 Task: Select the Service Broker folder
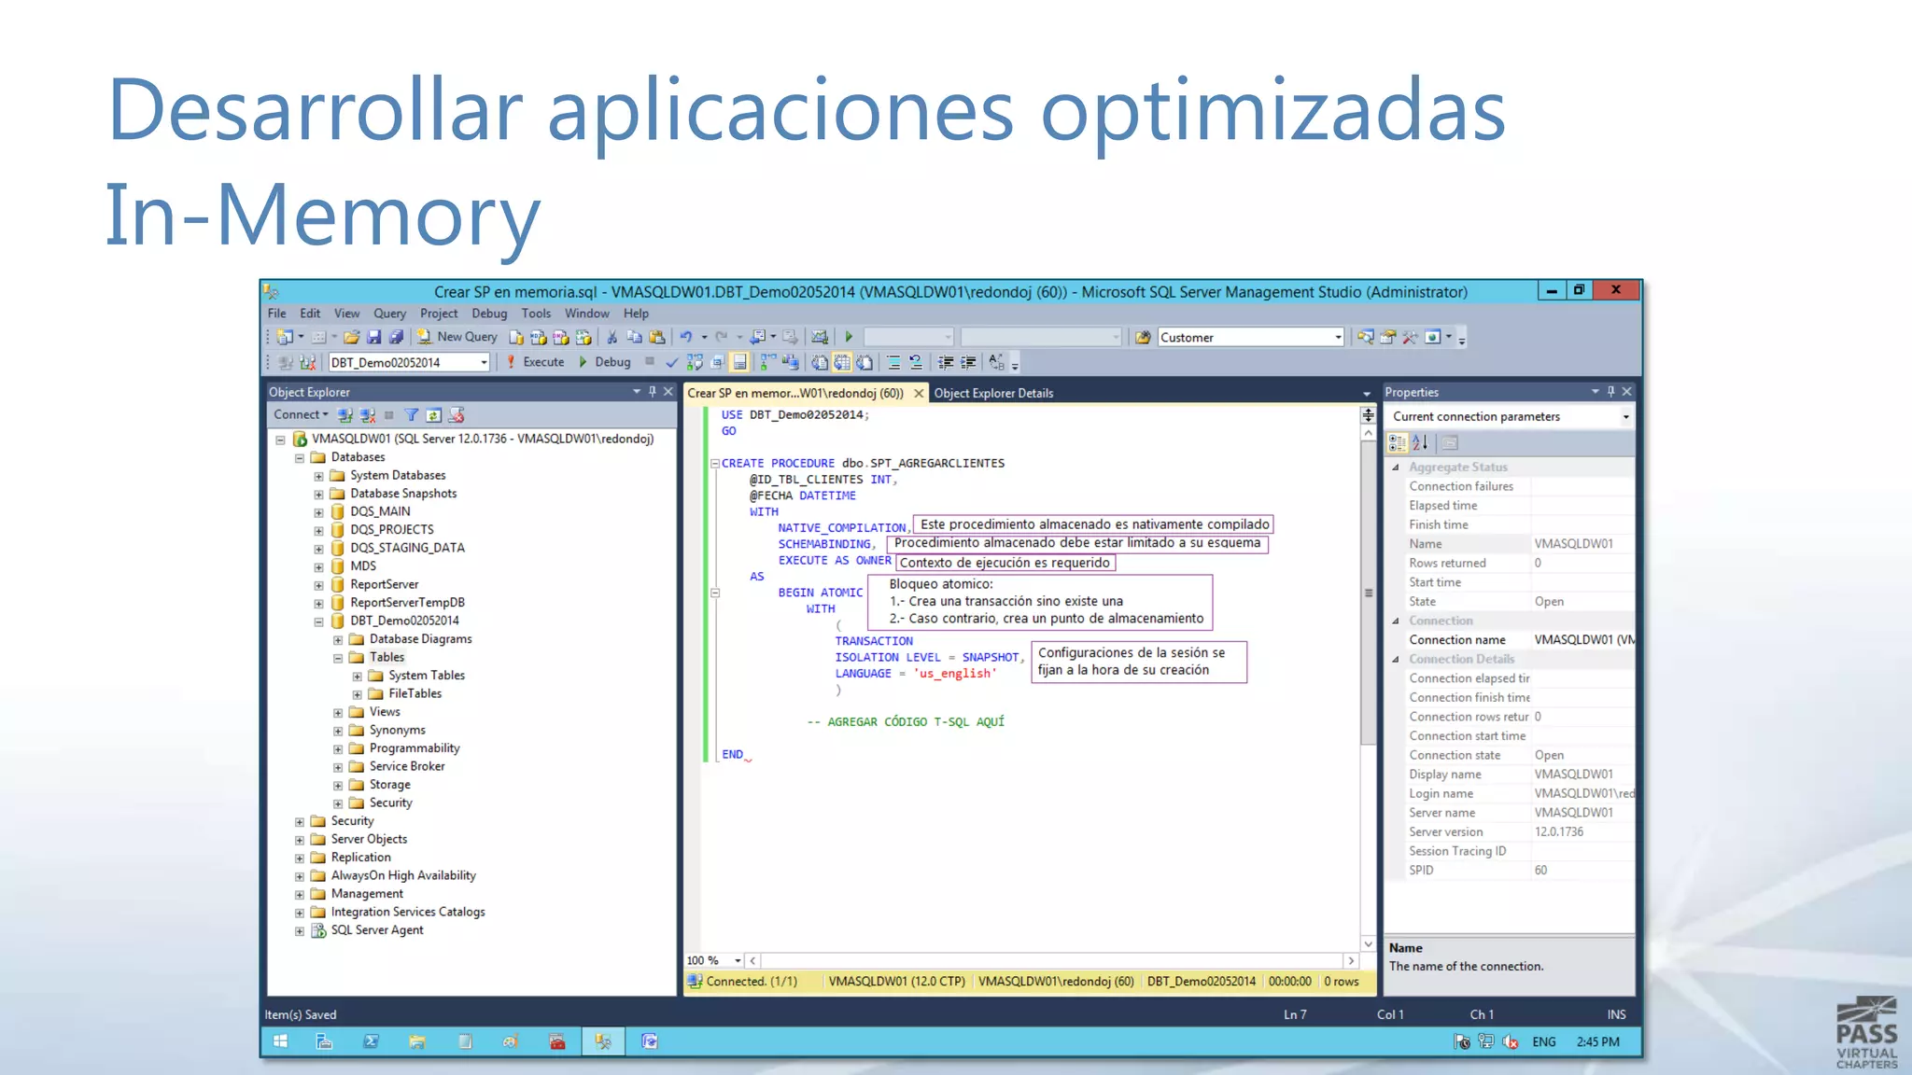pyautogui.click(x=407, y=766)
